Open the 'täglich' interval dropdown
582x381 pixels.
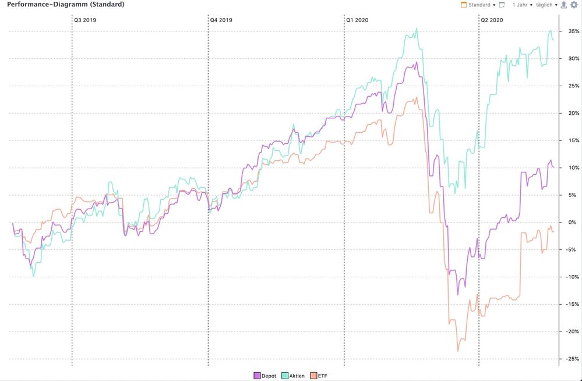tap(556, 5)
